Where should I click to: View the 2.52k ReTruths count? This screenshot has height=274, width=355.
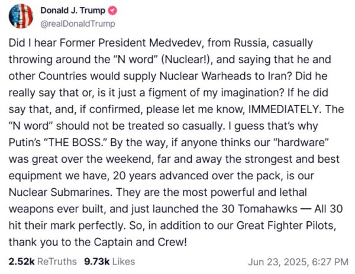pos(21,261)
